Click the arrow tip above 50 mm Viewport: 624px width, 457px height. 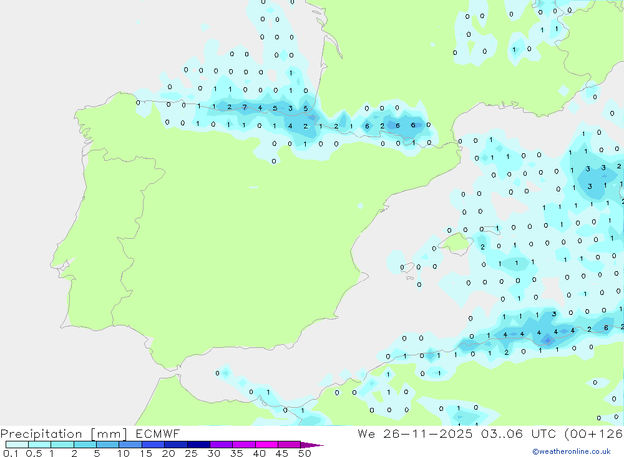click(x=312, y=445)
